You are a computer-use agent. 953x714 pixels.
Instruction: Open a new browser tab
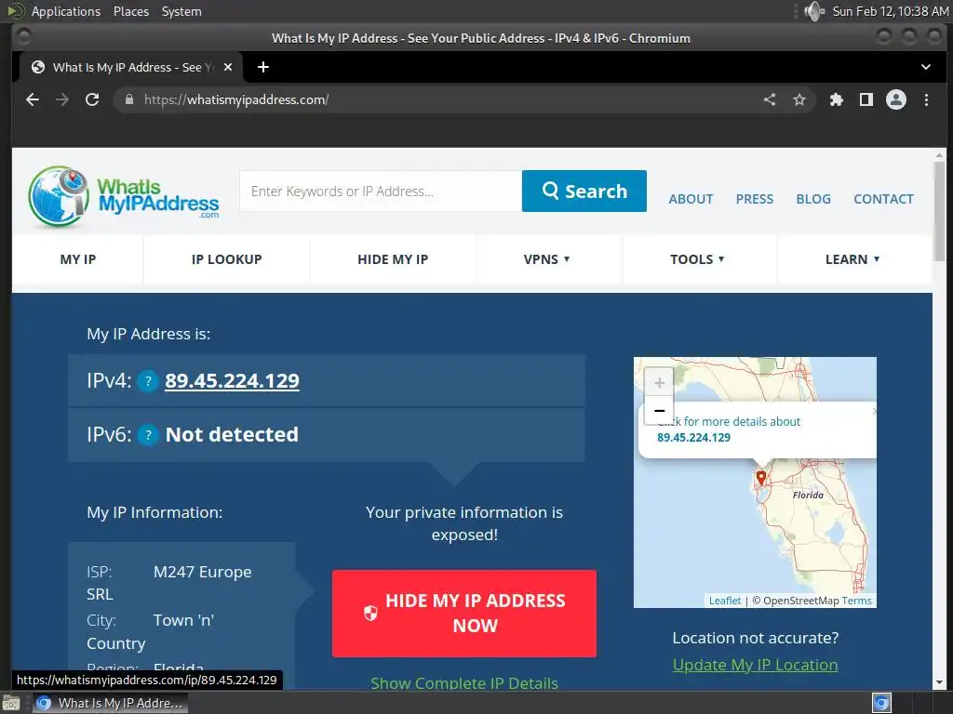point(263,67)
